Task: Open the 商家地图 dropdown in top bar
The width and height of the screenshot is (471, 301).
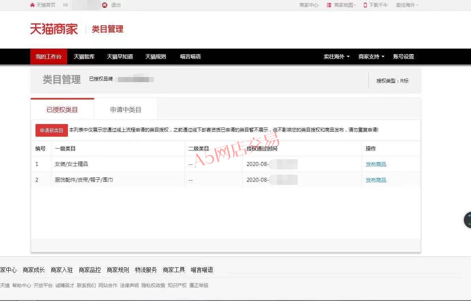Action: pos(345,5)
